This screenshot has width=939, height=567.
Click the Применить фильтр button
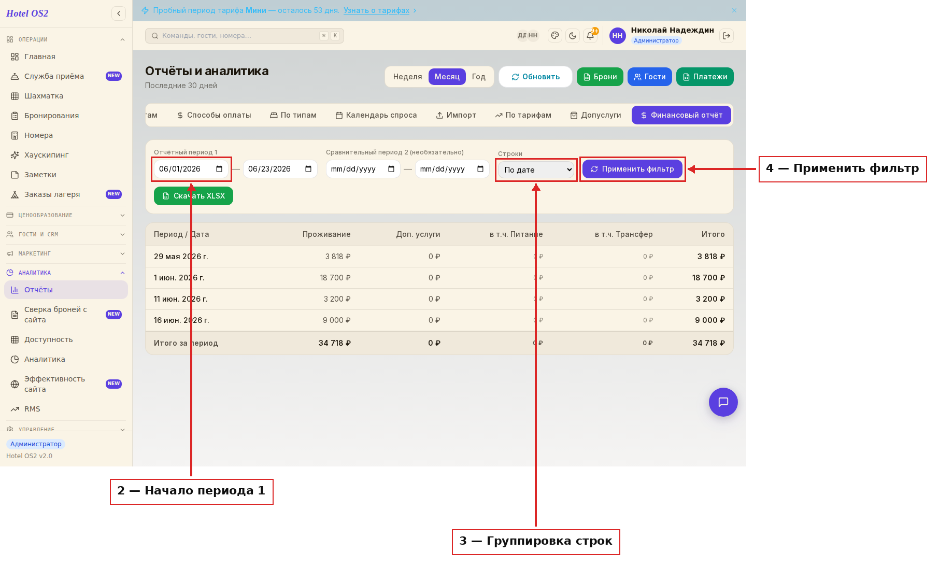(632, 169)
